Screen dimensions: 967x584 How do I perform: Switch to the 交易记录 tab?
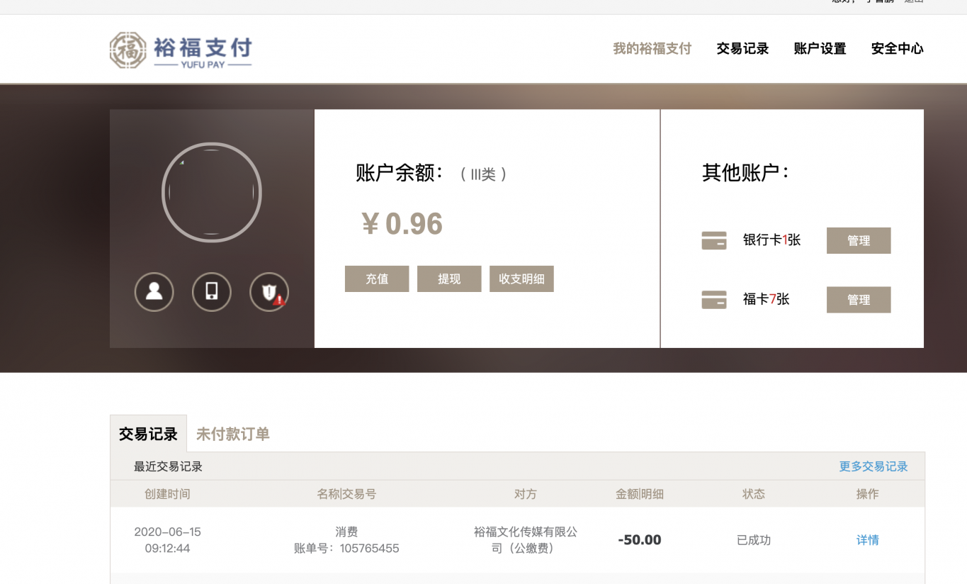pos(148,434)
